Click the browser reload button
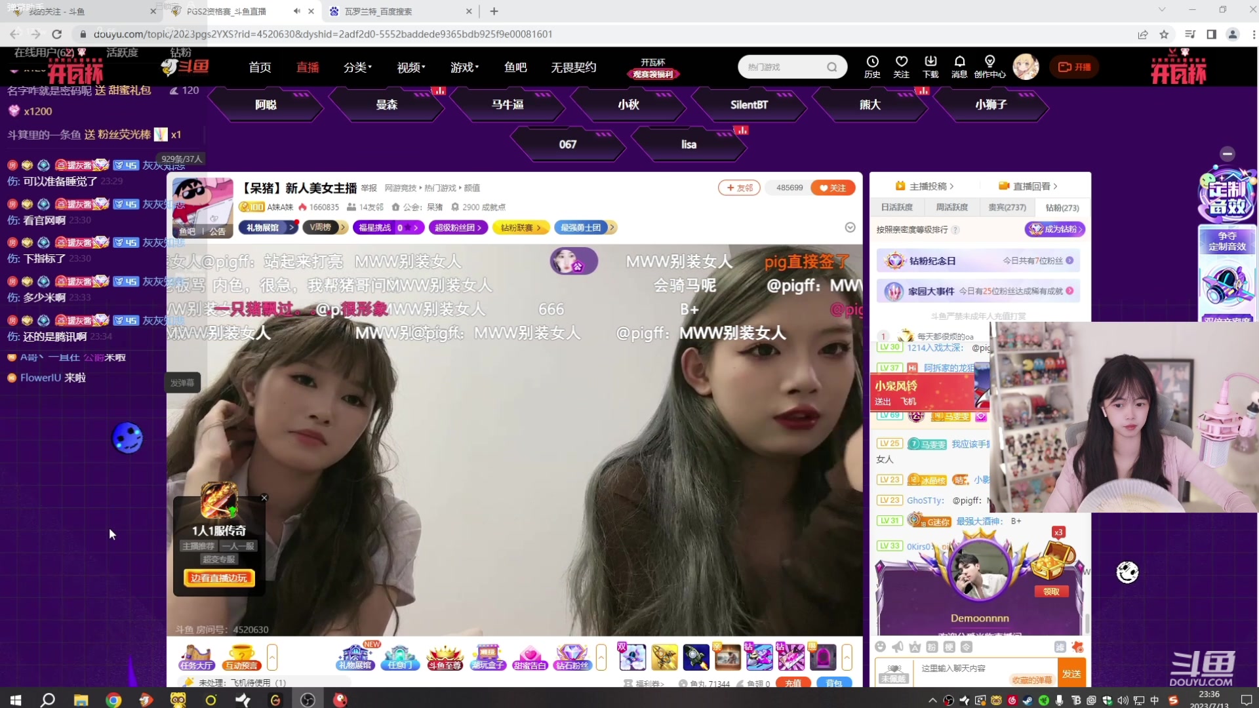The height and width of the screenshot is (708, 1259). pos(57,34)
